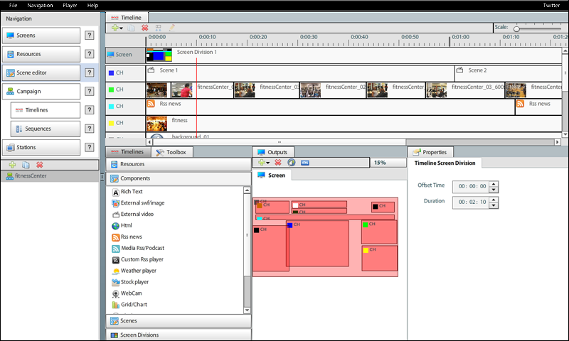569x341 pixels.
Task: Click the help button beside Stations
Action: point(89,148)
